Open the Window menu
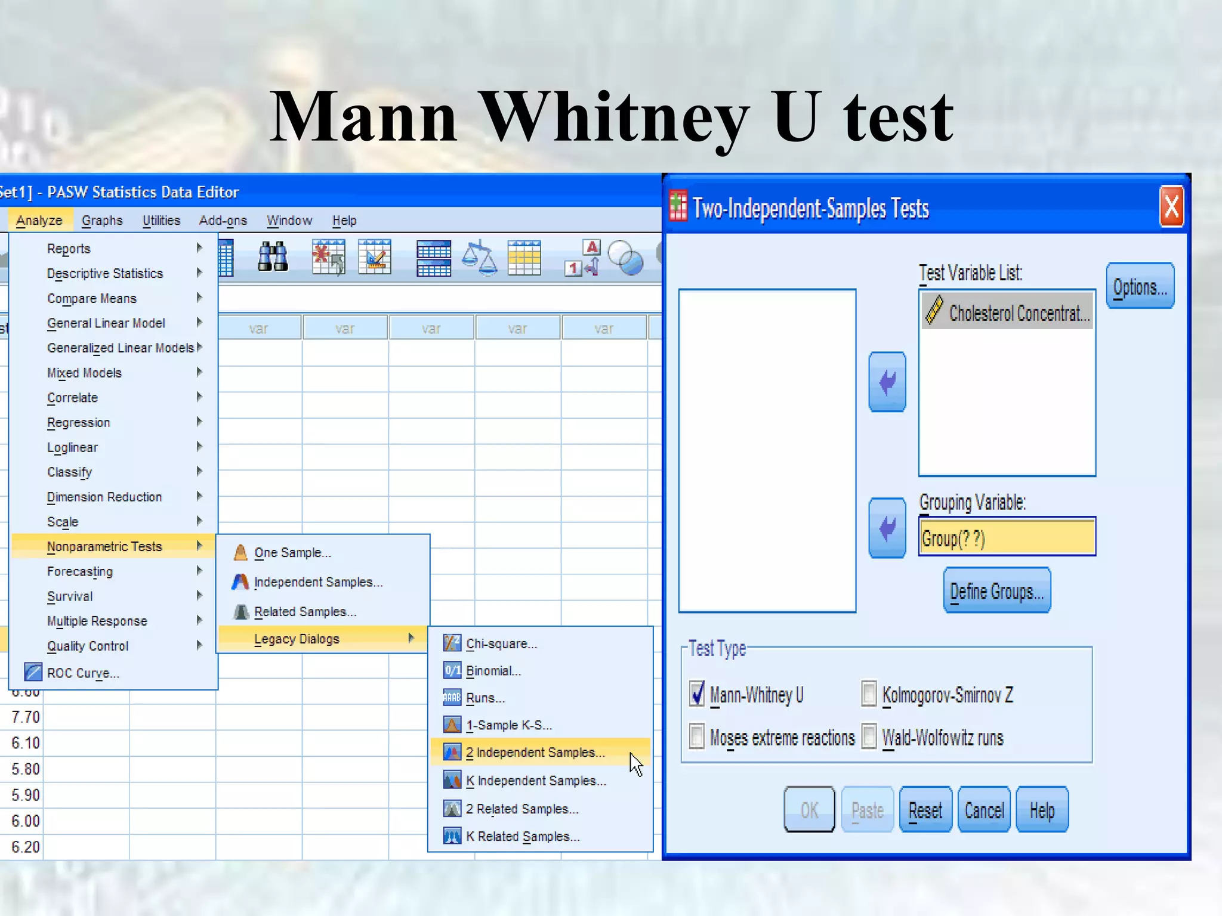Viewport: 1222px width, 916px height. pos(289,220)
